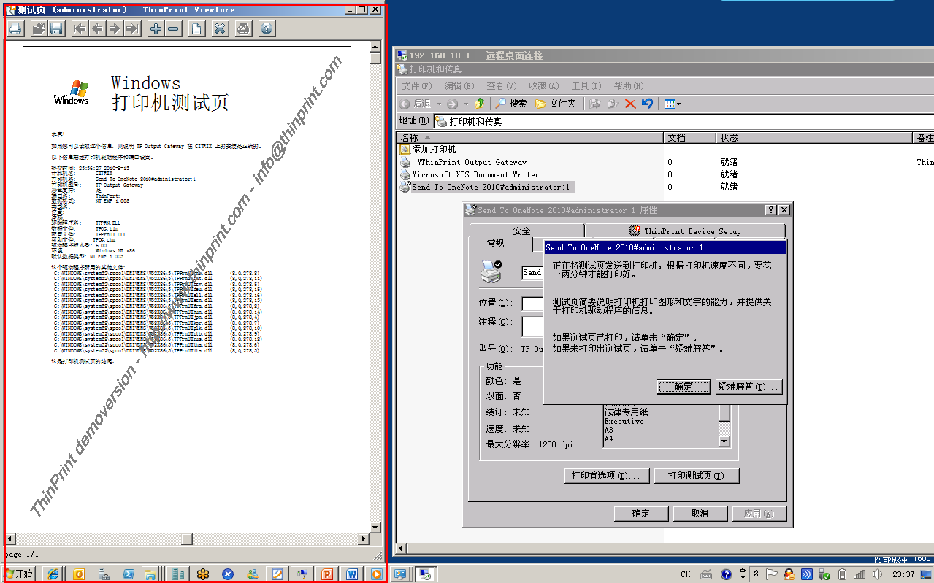Click the blue undo arrow toolbar icon
Viewport: 934px width, 583px height.
647,104
